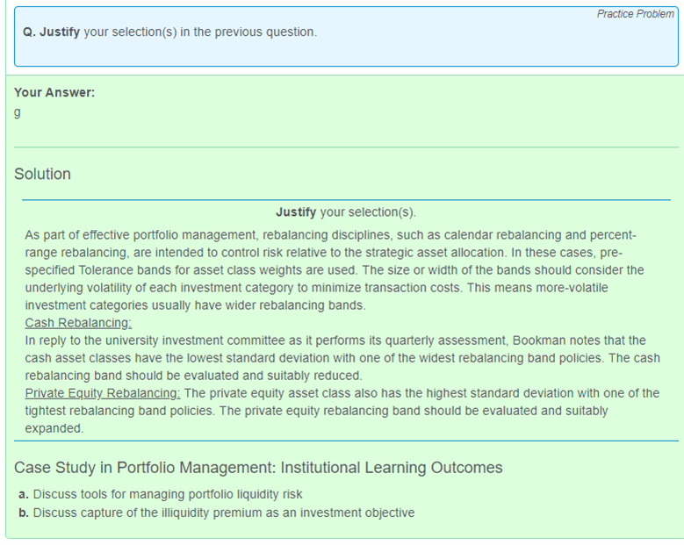The height and width of the screenshot is (545, 684).
Task: Click the Solution heading
Action: pos(42,174)
